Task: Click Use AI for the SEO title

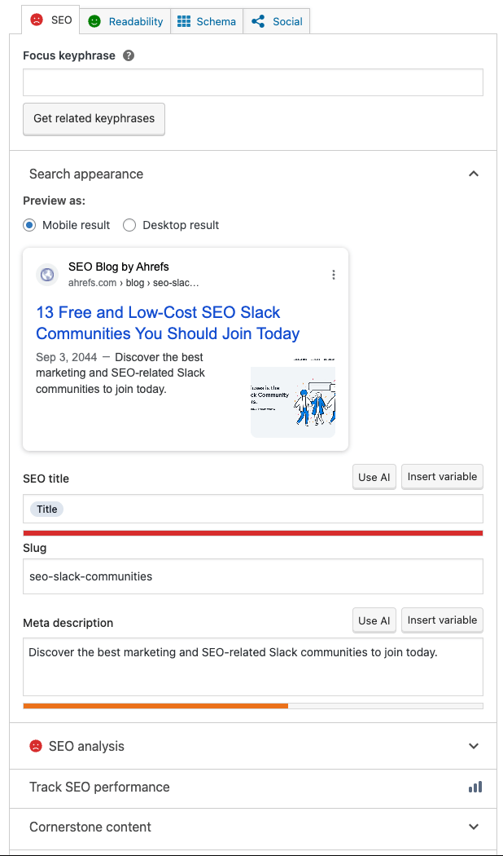Action: (374, 477)
